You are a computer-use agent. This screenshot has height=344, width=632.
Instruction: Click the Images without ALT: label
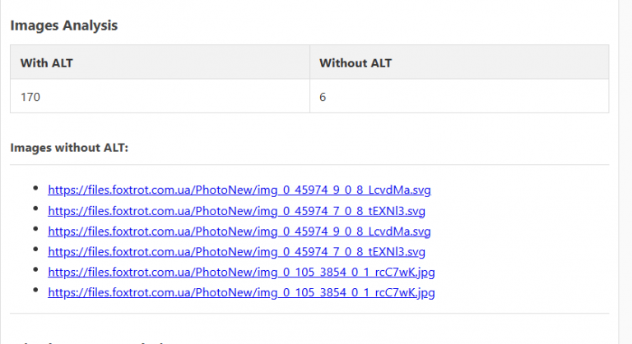69,148
